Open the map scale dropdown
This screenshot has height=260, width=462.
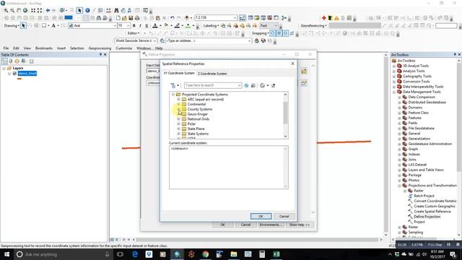(x=235, y=18)
